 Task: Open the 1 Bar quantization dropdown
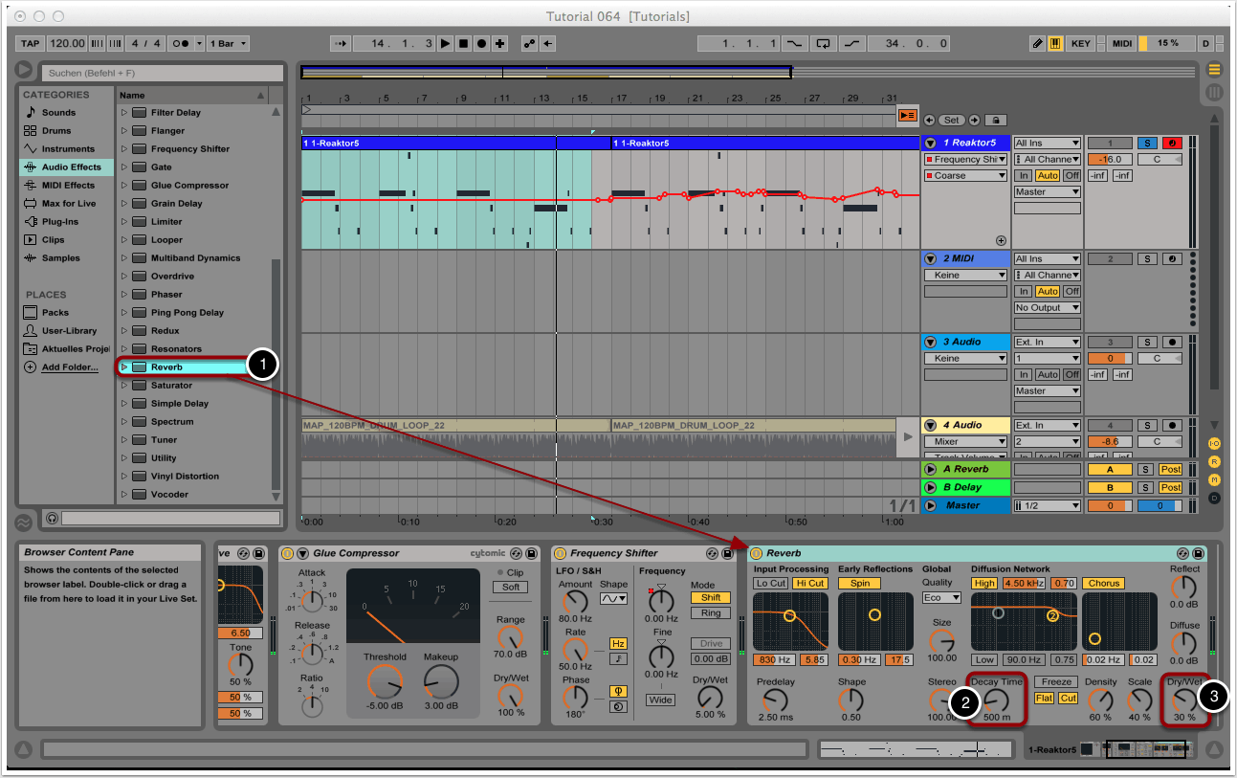pos(230,43)
